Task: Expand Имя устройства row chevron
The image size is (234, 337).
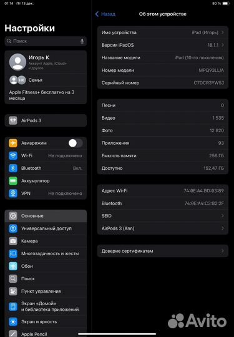Action: [223, 32]
